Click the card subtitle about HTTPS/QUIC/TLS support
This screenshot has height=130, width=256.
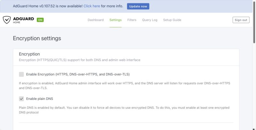pyautogui.click(x=79, y=60)
